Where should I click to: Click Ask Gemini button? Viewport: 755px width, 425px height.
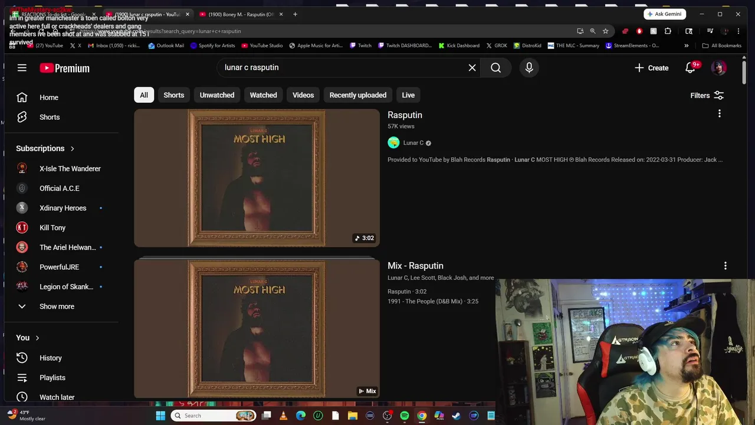tap(665, 14)
